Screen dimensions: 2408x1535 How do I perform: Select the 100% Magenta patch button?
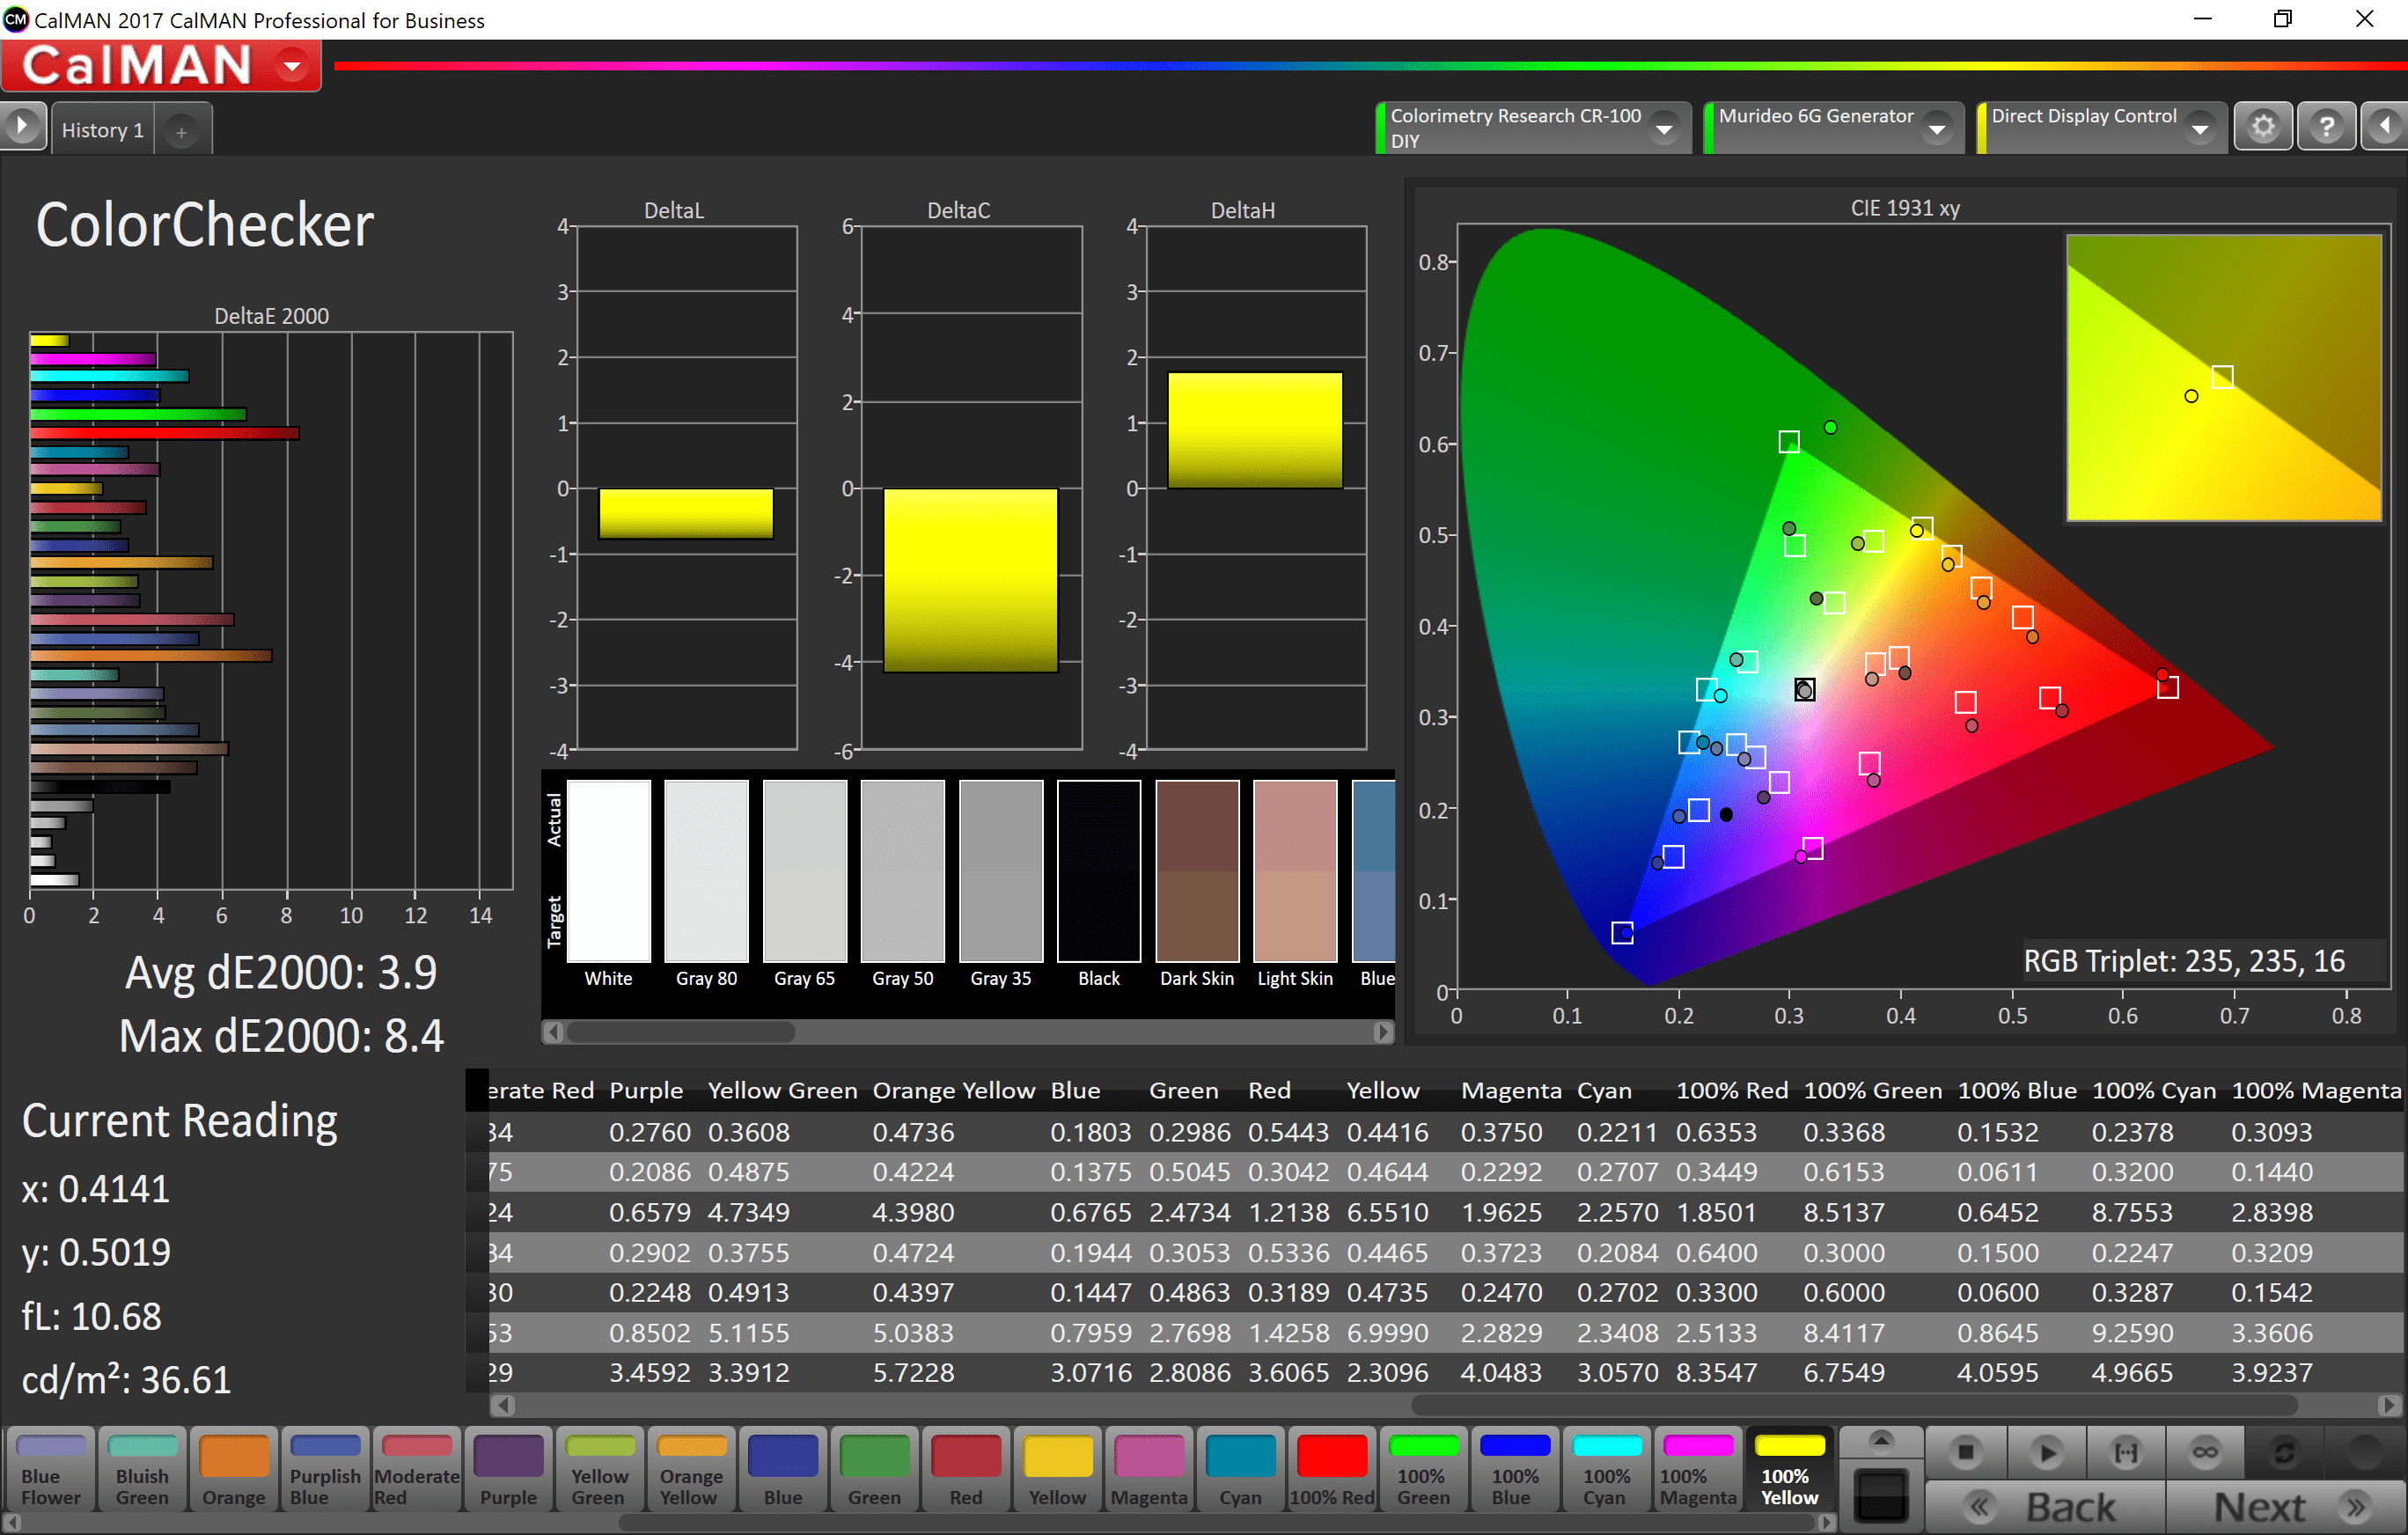(x=1698, y=1469)
